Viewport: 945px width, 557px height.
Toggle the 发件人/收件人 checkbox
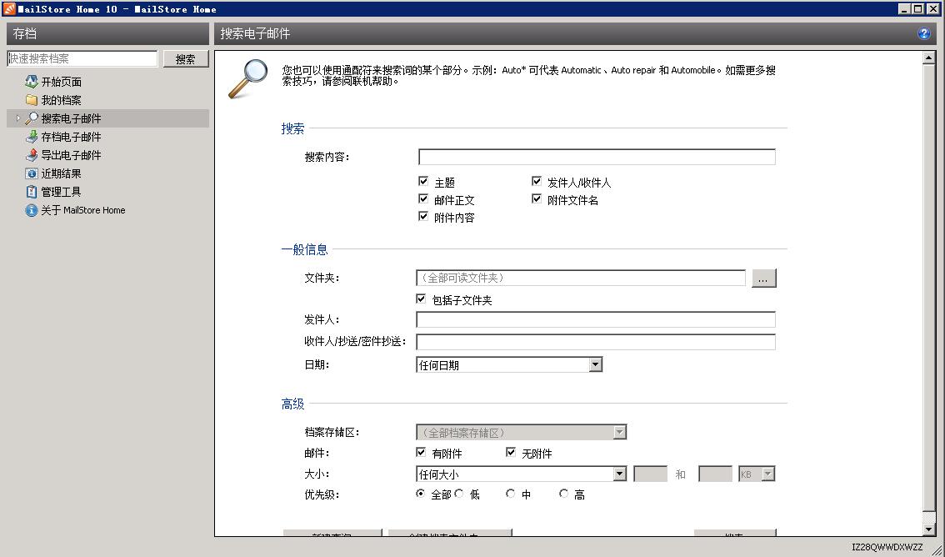point(537,181)
